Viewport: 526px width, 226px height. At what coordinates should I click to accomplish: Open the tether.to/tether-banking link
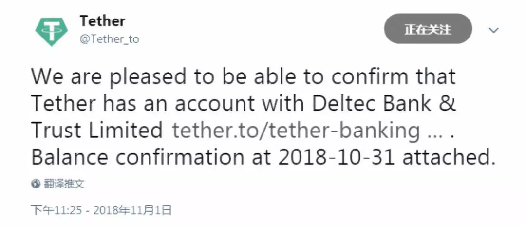(x=296, y=130)
